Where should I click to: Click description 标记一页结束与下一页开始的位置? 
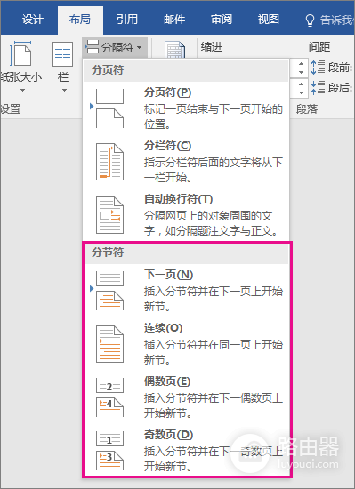214,116
